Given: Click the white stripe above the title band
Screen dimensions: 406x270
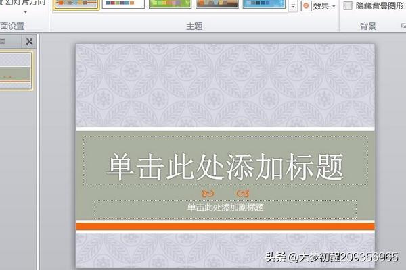Looking at the screenshot, I should 225,128.
